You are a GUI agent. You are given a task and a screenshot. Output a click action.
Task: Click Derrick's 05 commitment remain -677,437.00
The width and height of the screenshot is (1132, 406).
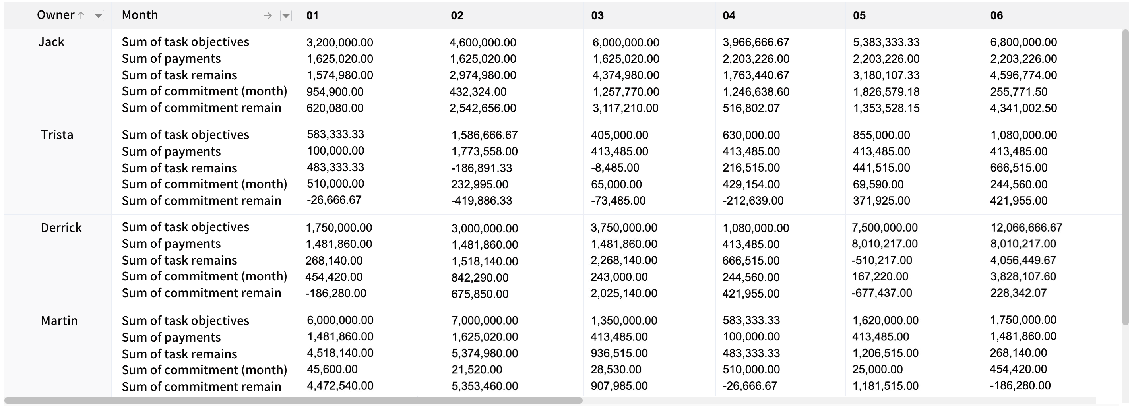click(x=882, y=293)
